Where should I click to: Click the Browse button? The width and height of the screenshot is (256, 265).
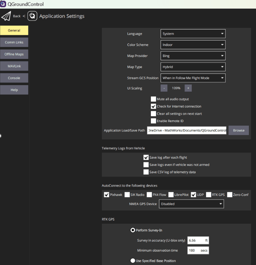(x=239, y=131)
